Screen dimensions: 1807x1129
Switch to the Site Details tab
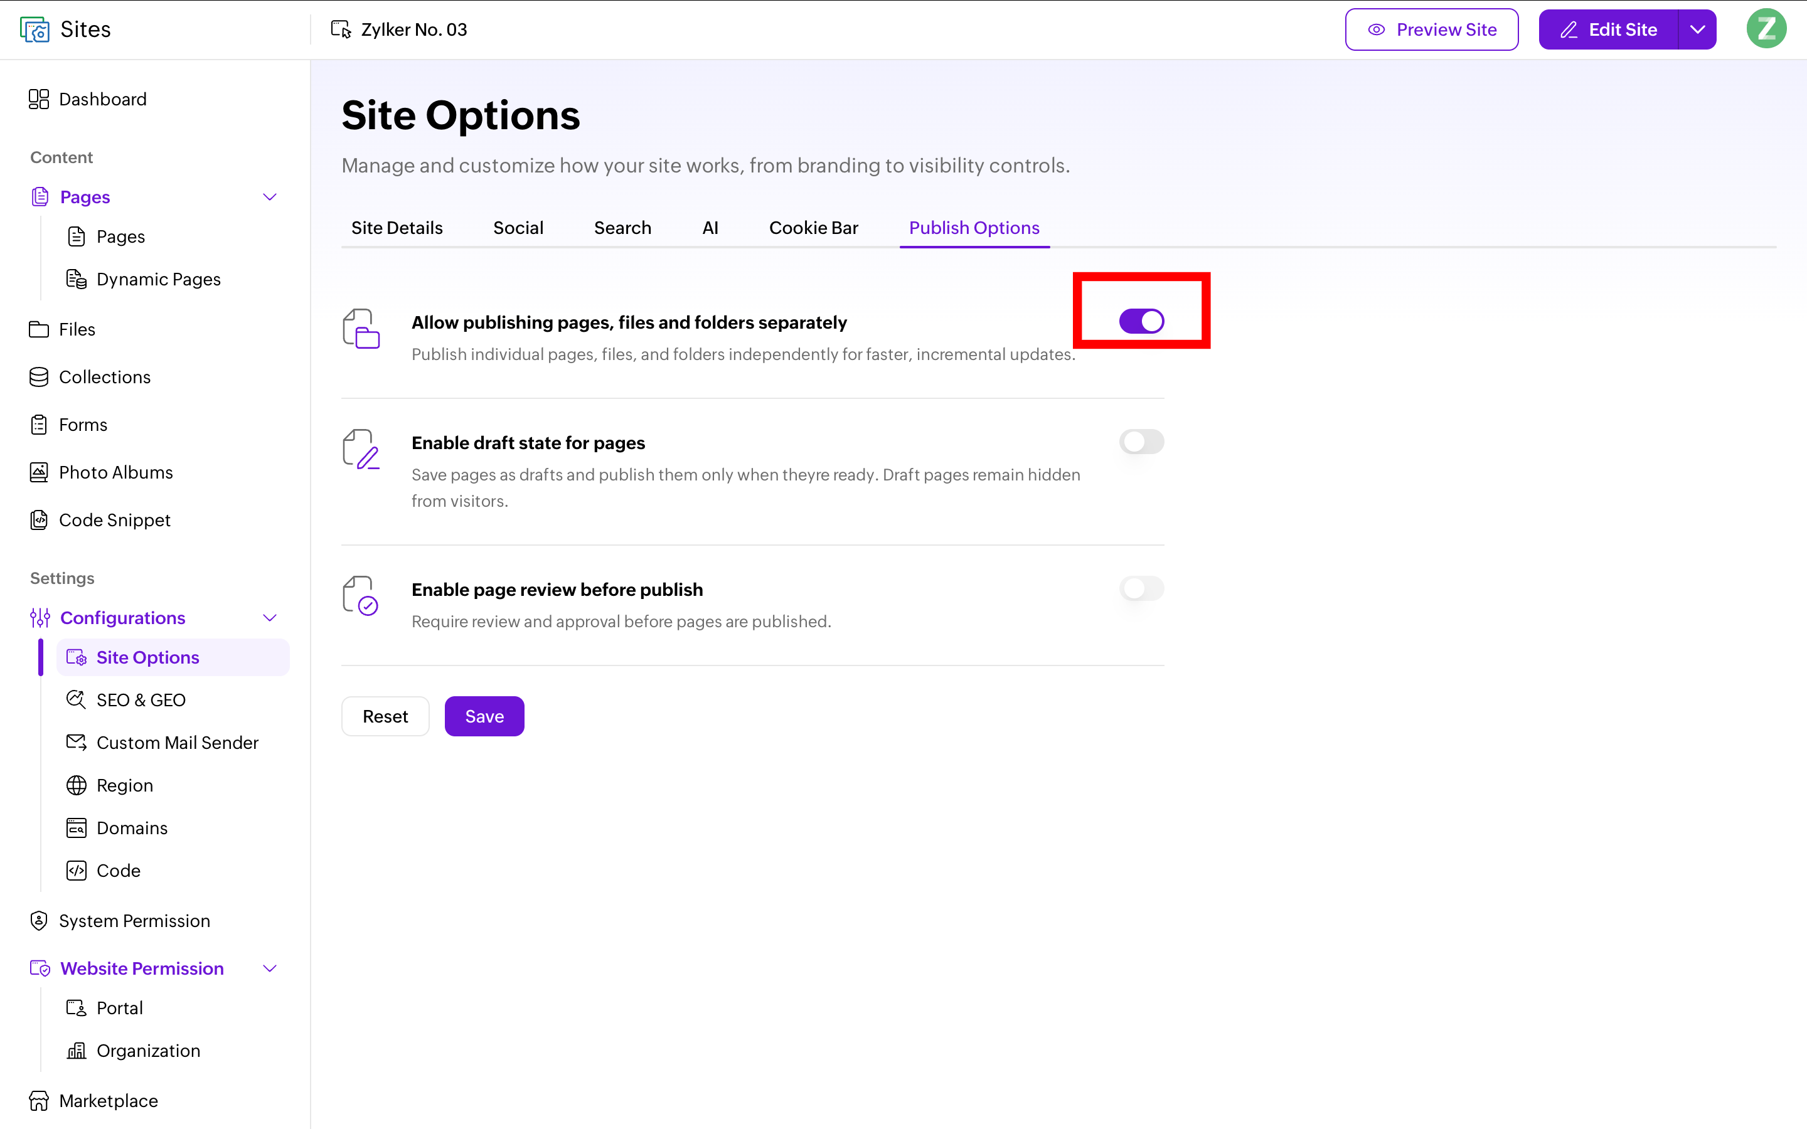coord(397,228)
